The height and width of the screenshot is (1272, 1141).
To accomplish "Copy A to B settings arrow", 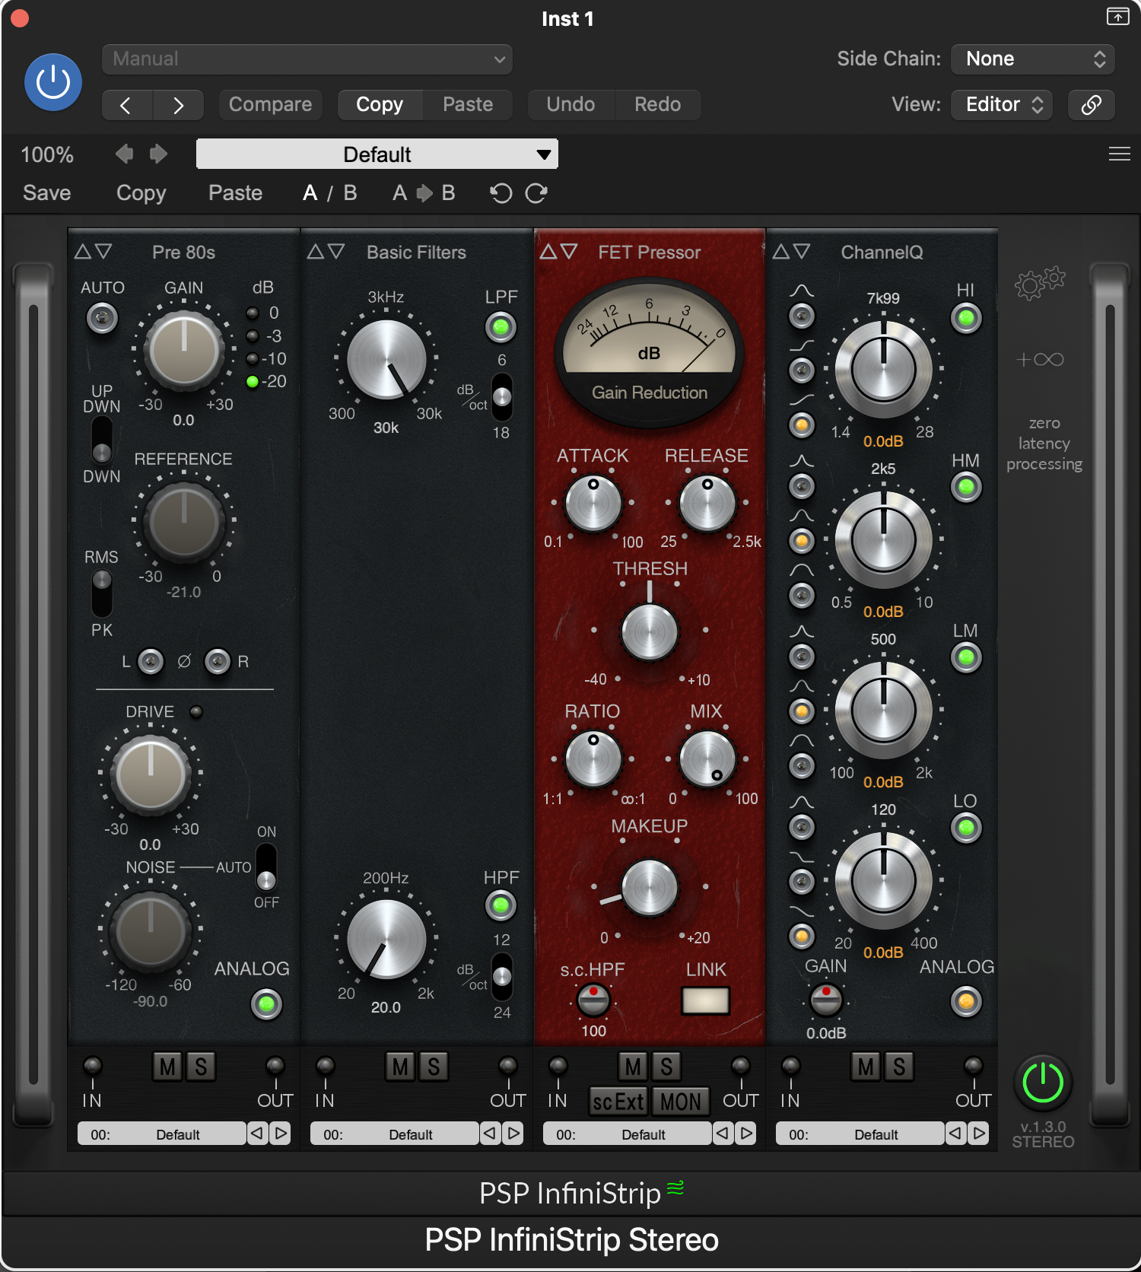I will [x=424, y=193].
